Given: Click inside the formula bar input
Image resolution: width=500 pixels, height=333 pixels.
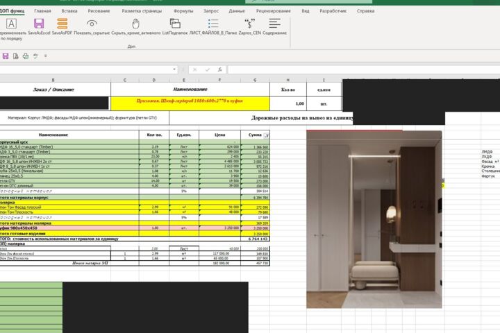Looking at the screenshot, I should pyautogui.click(x=363, y=69).
